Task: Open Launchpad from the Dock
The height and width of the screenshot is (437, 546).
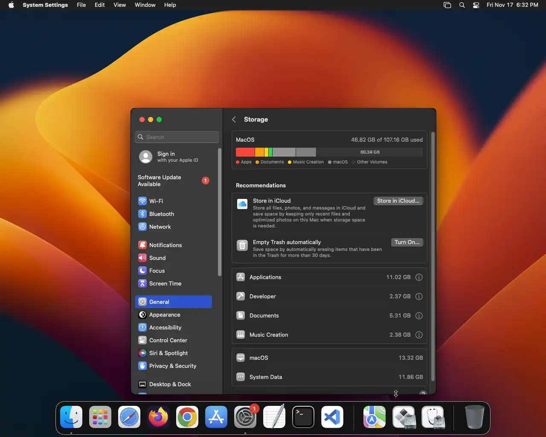Action: coord(100,417)
